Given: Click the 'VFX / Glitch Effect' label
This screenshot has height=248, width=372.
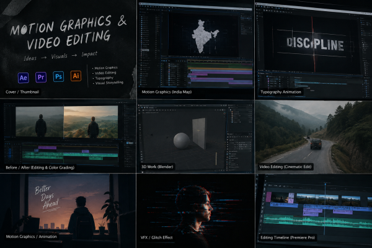Looking at the screenshot, I should click(157, 237).
